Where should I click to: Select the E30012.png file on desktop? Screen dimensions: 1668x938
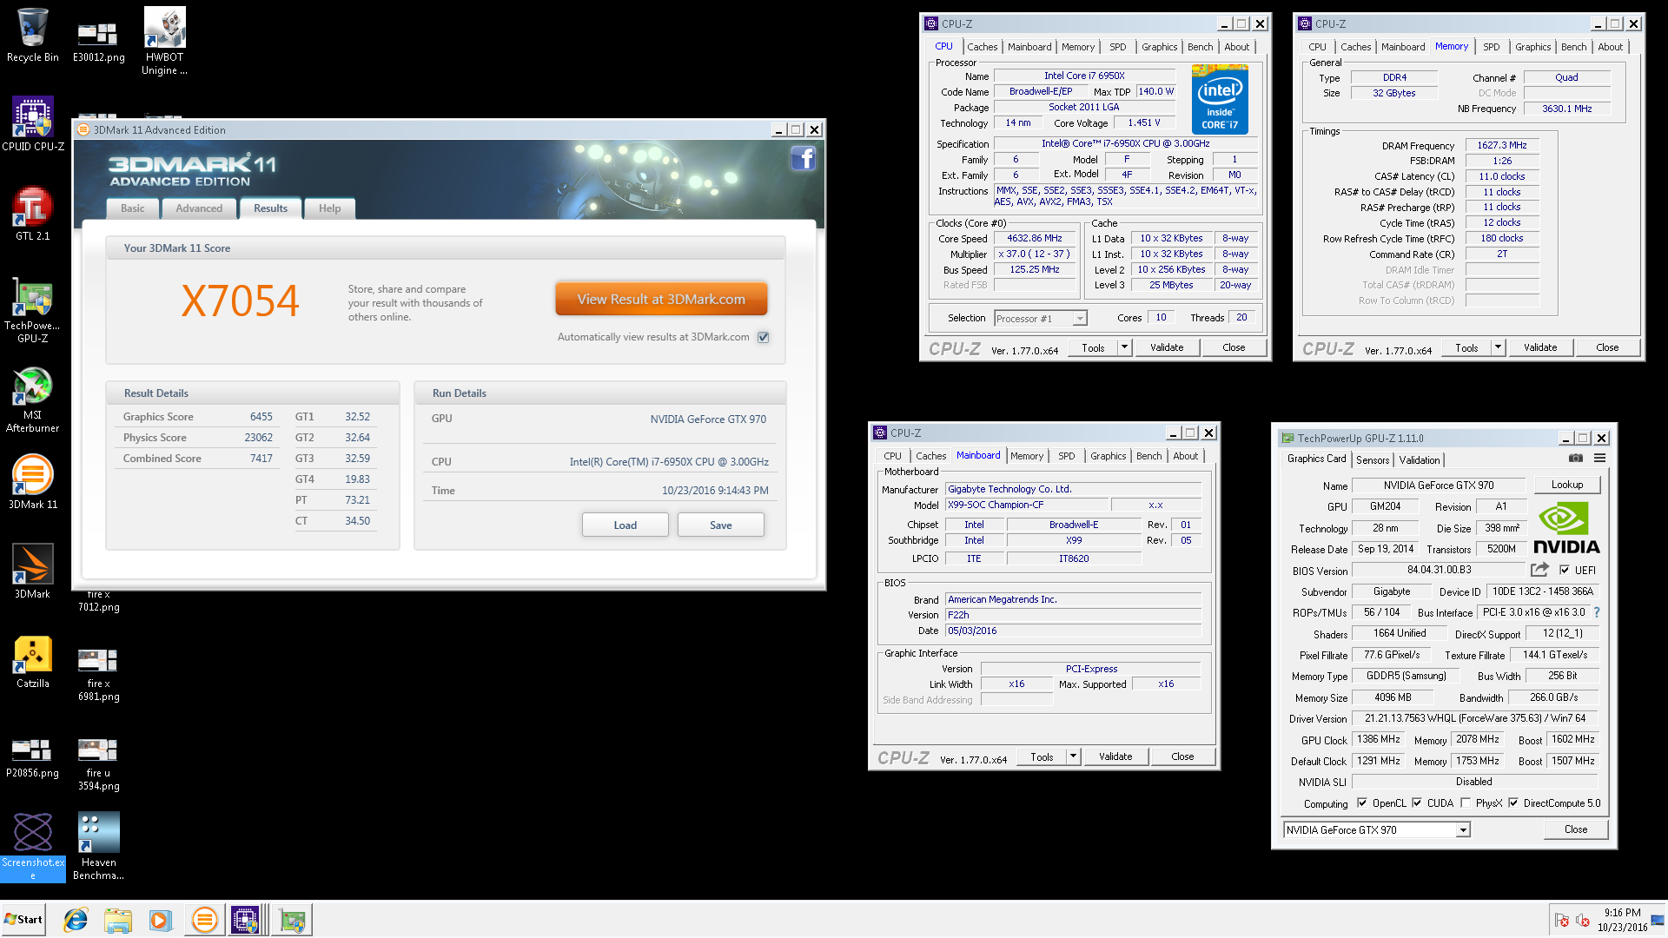pyautogui.click(x=98, y=43)
